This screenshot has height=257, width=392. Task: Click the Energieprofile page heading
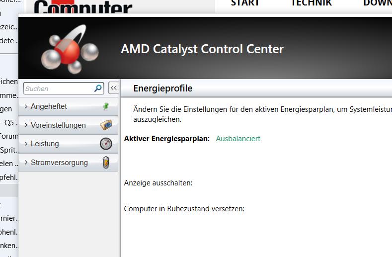tap(163, 88)
